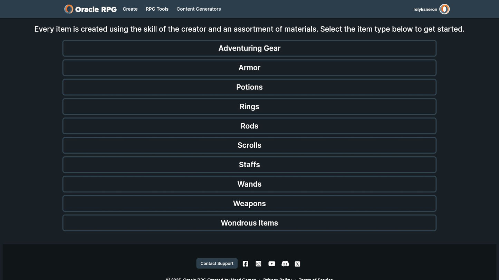Select the Adventuring Gear item type

point(249,49)
